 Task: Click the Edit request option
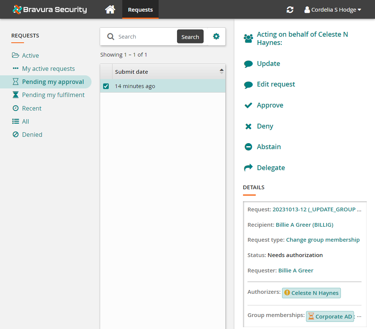point(276,84)
